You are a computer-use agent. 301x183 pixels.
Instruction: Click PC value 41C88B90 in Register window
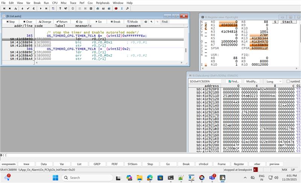click(x=260, y=45)
